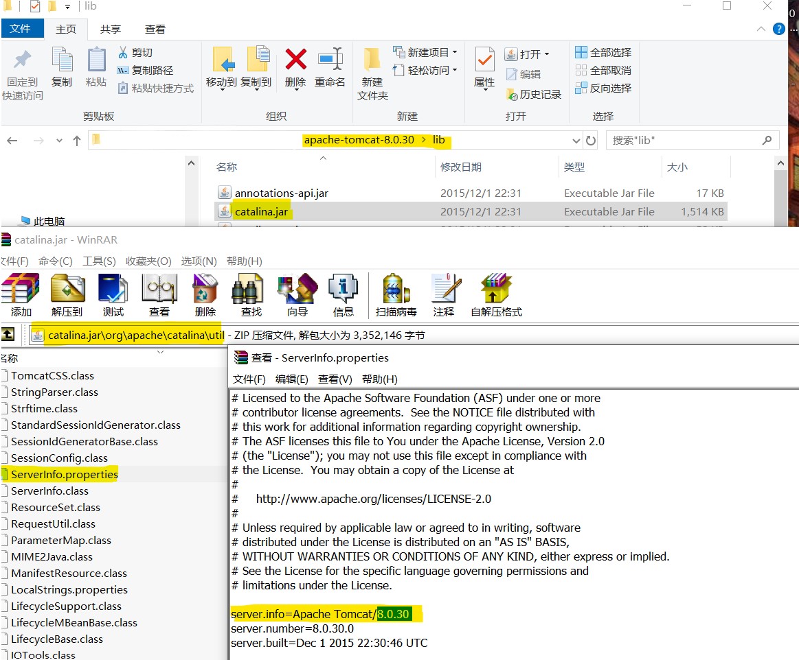The height and width of the screenshot is (660, 799).
Task: Click Explorer Back navigation arrow
Action: [12, 141]
